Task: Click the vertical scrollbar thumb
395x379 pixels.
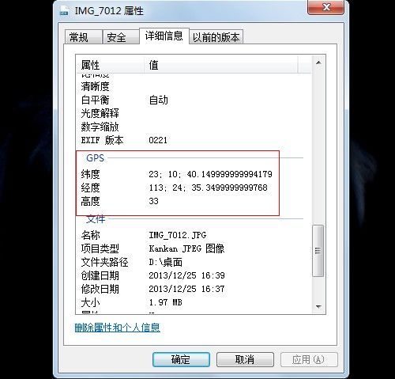Action: (318, 251)
